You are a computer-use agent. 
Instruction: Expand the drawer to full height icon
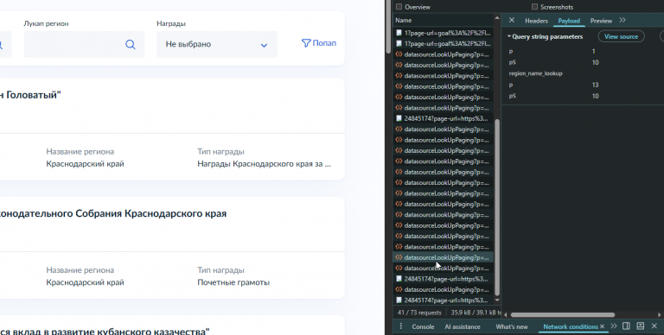point(641,326)
